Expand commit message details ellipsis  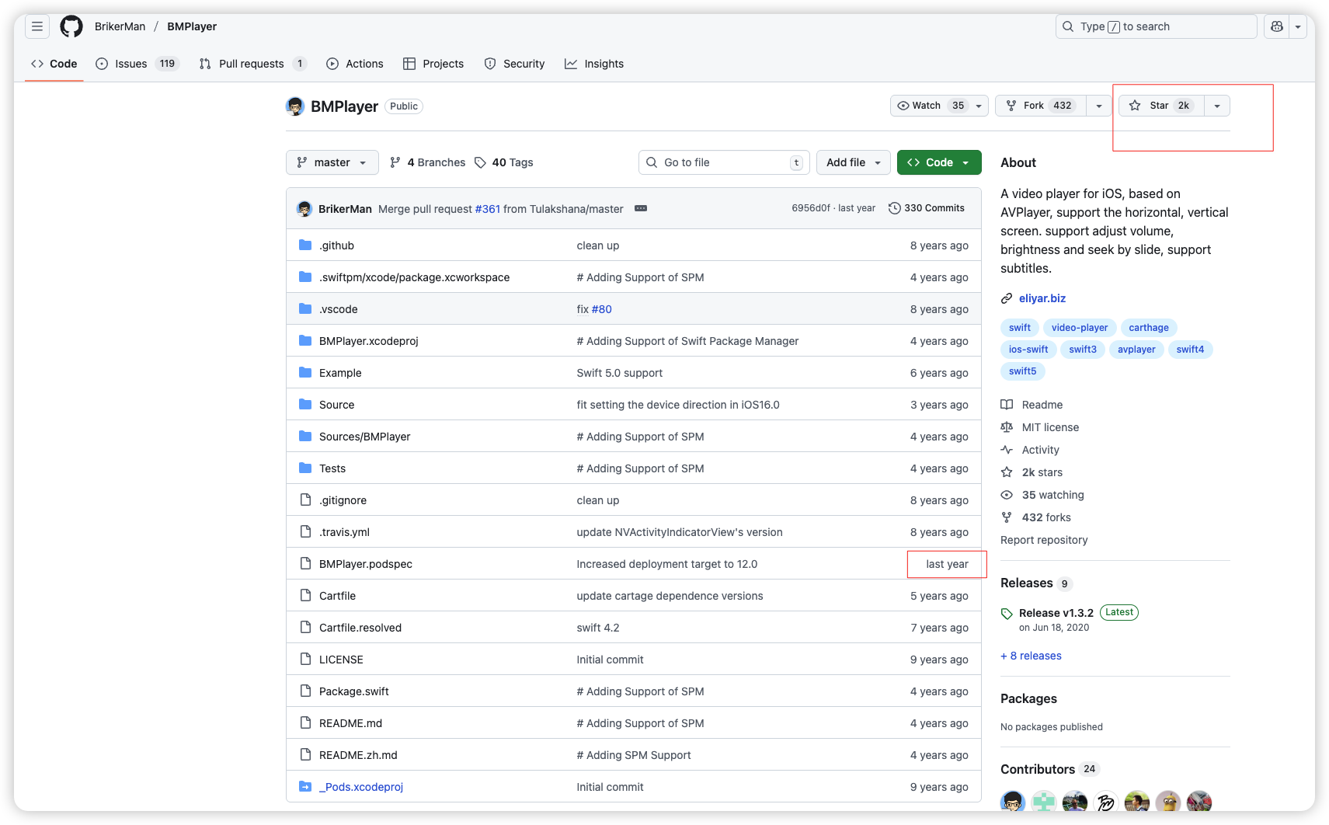click(641, 208)
